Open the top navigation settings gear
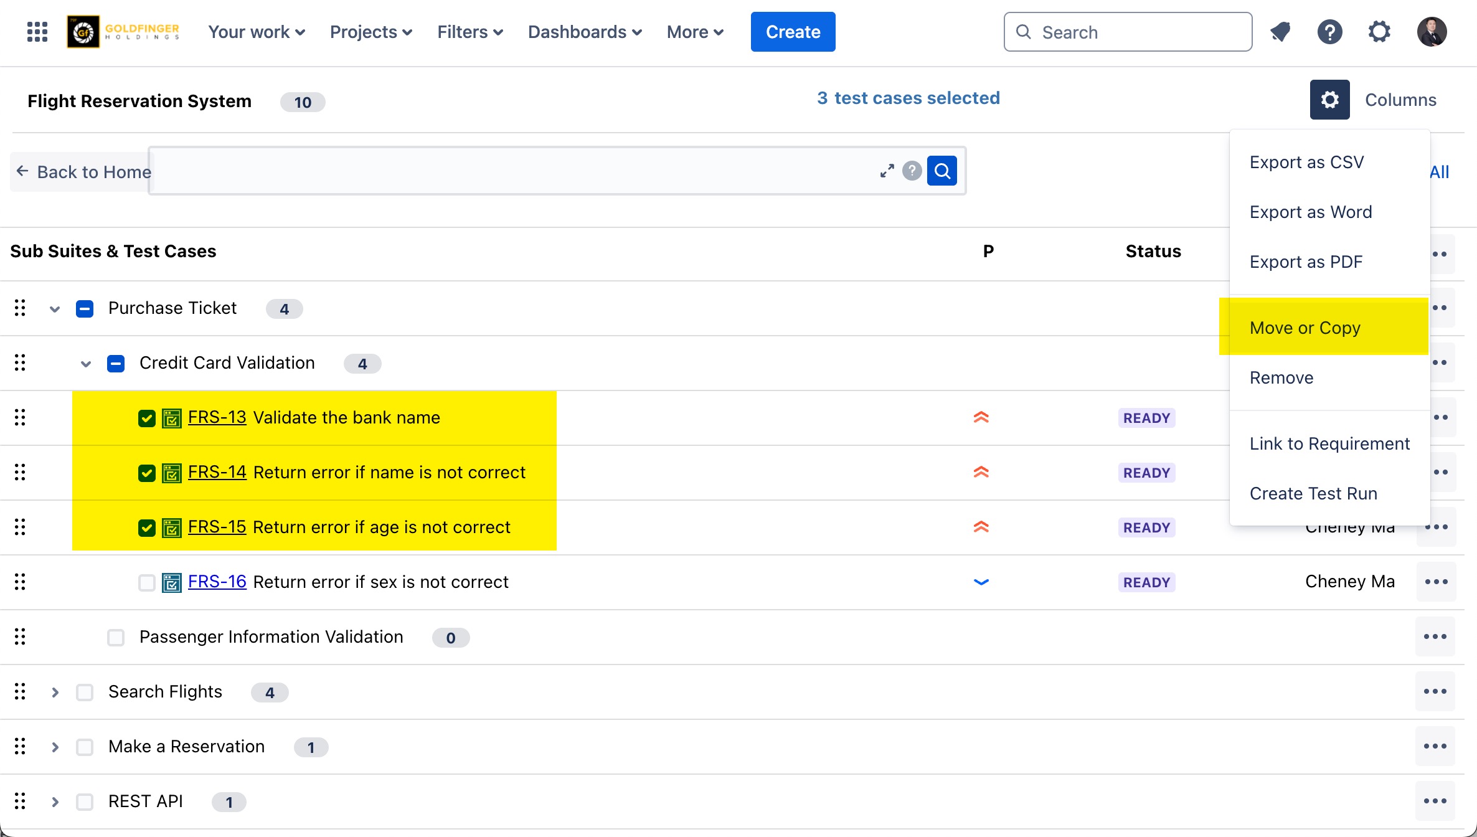The height and width of the screenshot is (837, 1477). pyautogui.click(x=1379, y=32)
